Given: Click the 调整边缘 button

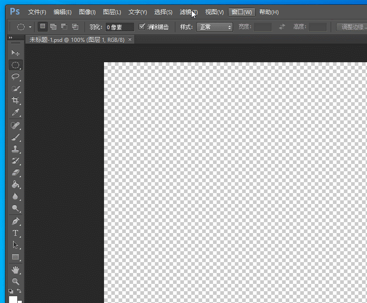Looking at the screenshot, I should click(x=352, y=27).
